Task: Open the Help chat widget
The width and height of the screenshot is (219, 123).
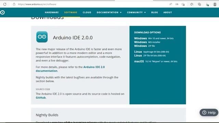Action: [x=209, y=112]
